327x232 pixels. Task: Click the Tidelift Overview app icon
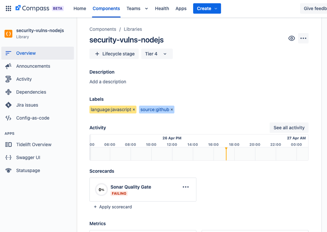coord(8,144)
